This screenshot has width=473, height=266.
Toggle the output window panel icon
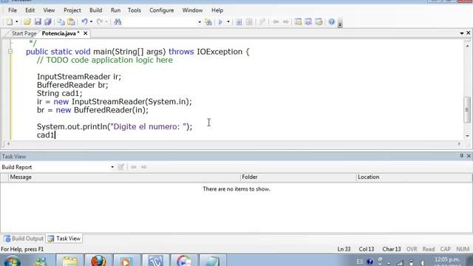click(x=319, y=21)
